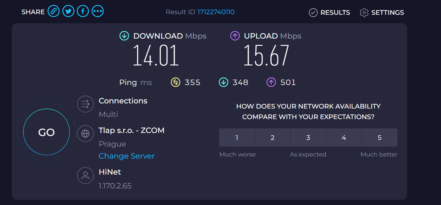Share result on Facebook
Screen dimensions: 441x205
click(x=83, y=11)
